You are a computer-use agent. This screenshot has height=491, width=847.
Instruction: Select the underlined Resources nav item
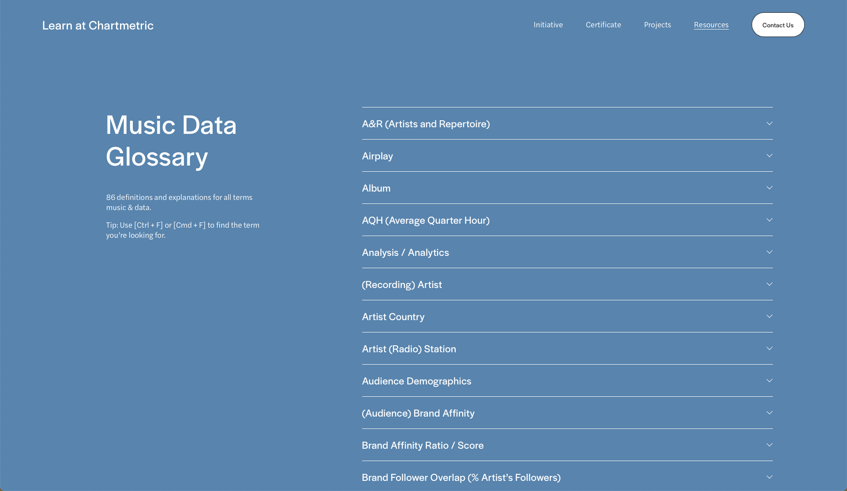point(711,25)
